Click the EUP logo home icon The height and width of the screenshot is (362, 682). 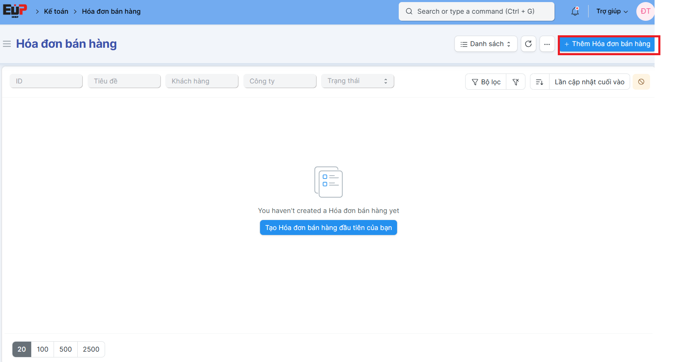(15, 11)
